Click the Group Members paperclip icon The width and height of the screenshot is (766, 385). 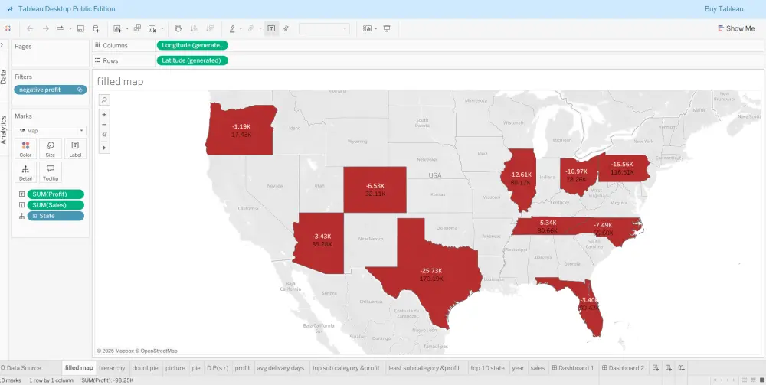(x=250, y=29)
